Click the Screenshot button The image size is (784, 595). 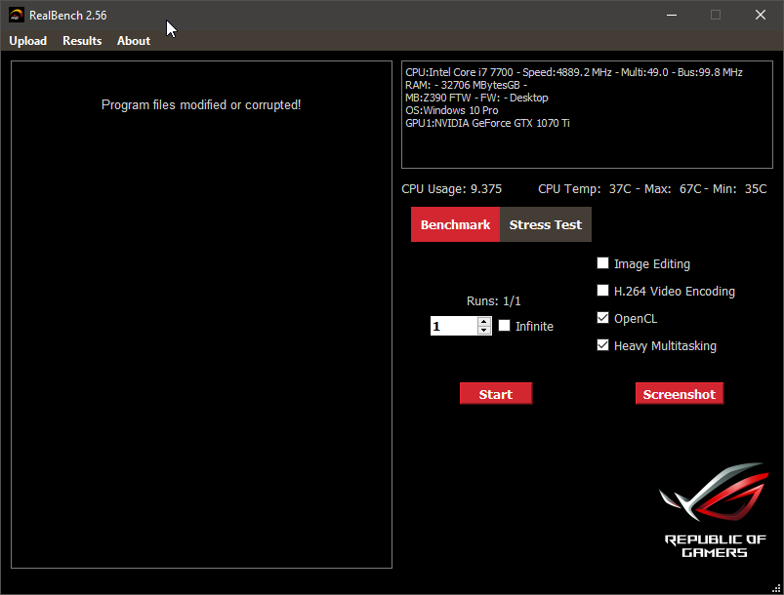[679, 394]
